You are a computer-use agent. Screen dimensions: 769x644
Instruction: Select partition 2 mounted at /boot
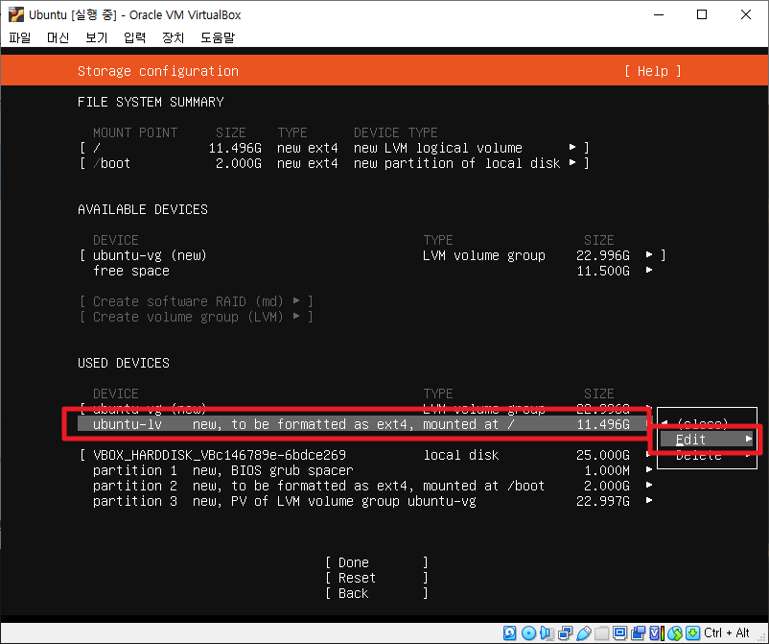tap(373, 486)
